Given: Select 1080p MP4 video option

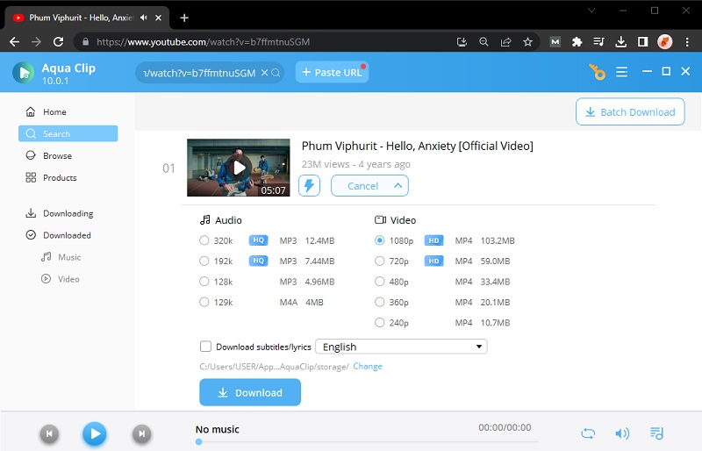Looking at the screenshot, I should (x=380, y=240).
